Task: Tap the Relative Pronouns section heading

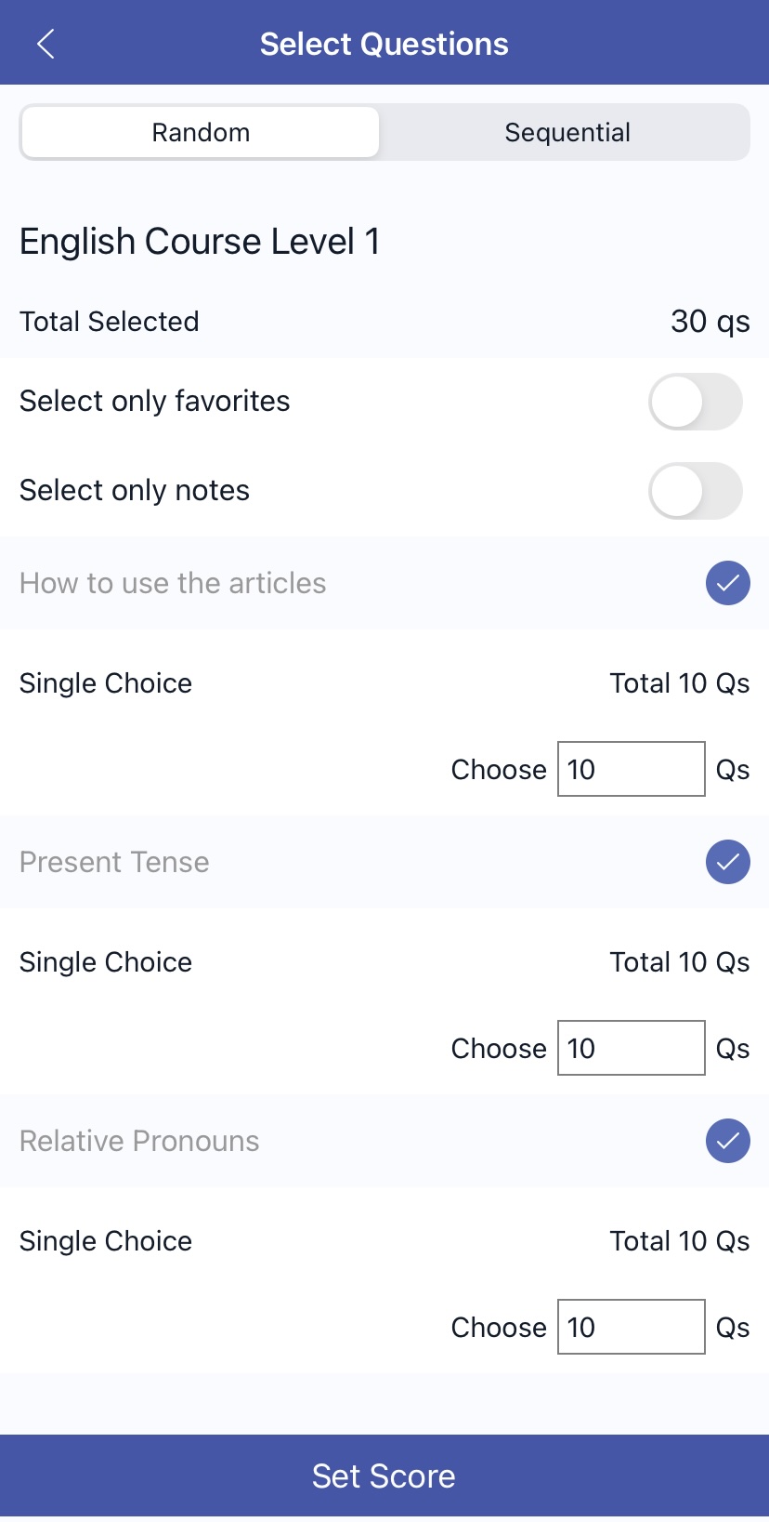Action: (139, 1141)
